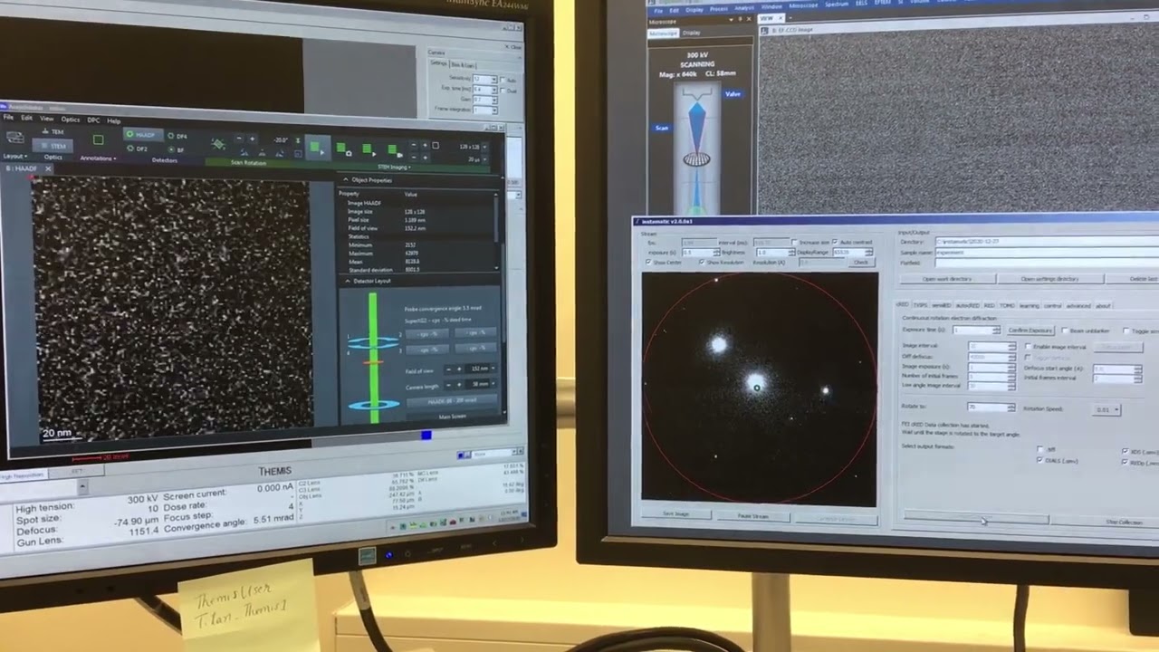Decrease scan rotation with minus button

coord(239,139)
